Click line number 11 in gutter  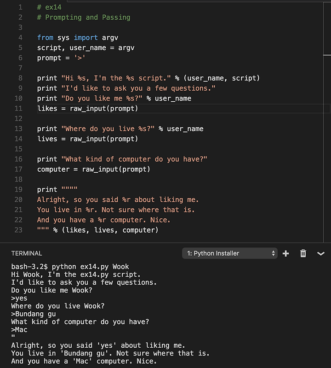point(18,108)
